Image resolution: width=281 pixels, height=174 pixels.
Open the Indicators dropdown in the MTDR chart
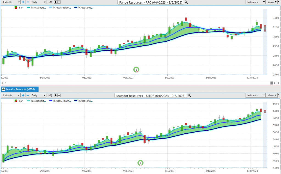(x=255, y=95)
